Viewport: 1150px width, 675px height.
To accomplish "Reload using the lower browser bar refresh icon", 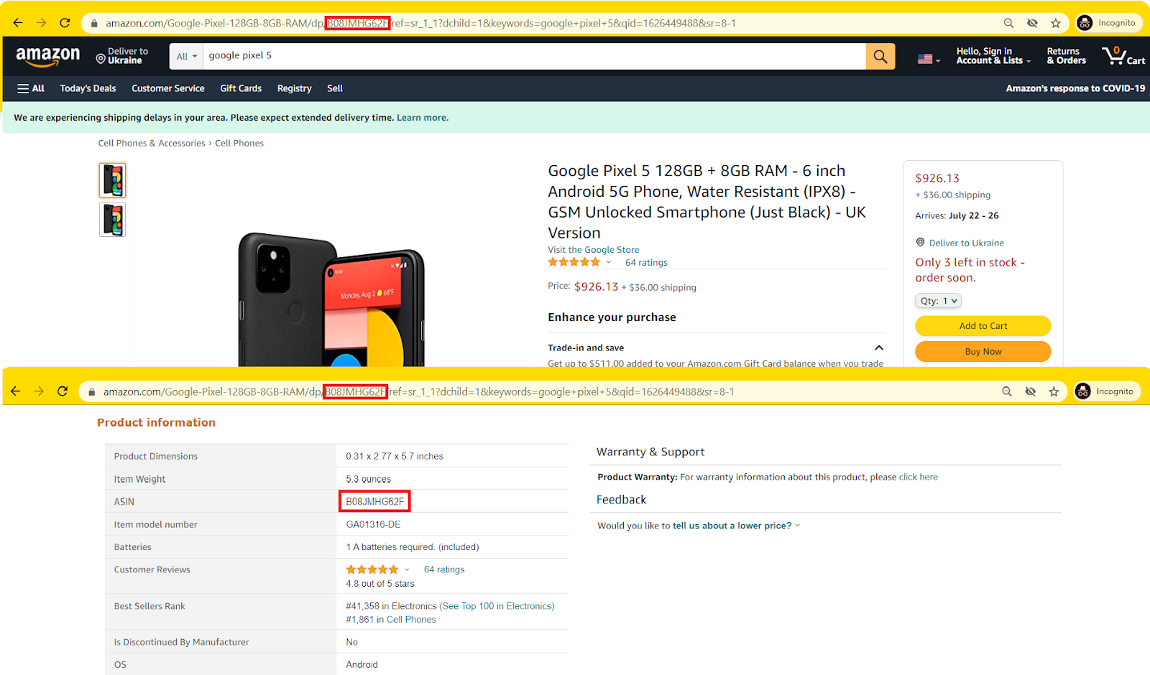I will coord(63,391).
